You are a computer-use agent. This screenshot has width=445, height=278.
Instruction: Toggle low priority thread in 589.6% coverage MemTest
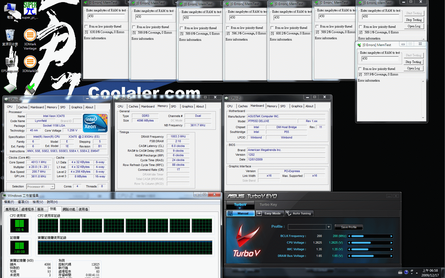pyautogui.click(x=181, y=28)
